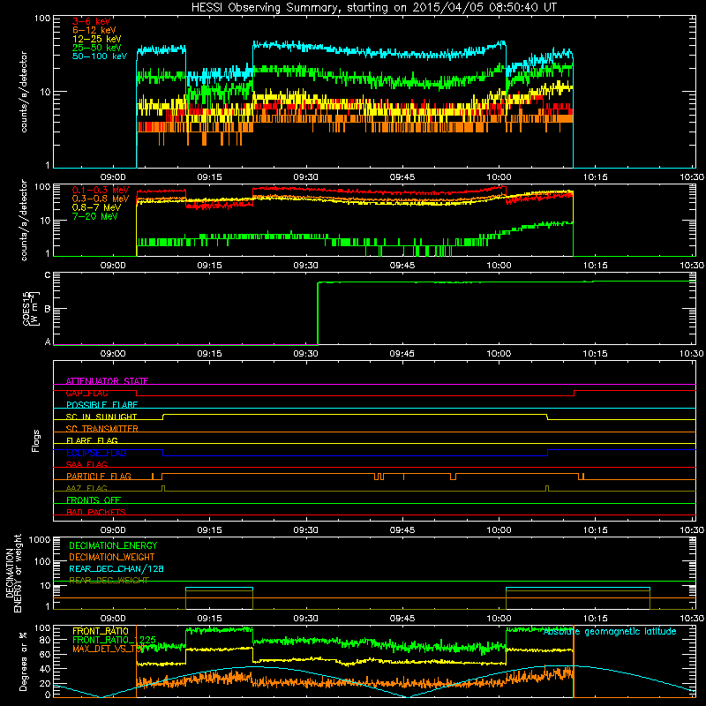706x706 pixels.
Task: Select the '3-6 keV' legend label
Action: click(92, 21)
